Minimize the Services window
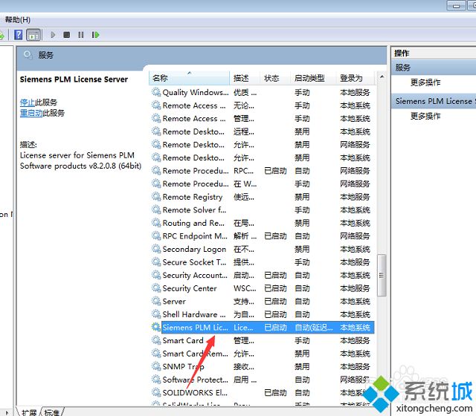 pos(456,5)
